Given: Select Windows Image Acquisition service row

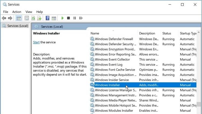Looking at the screenshot, I should click(x=143, y=75).
